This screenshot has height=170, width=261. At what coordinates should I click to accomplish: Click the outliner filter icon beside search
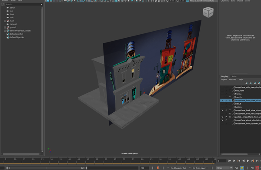coord(3,4)
